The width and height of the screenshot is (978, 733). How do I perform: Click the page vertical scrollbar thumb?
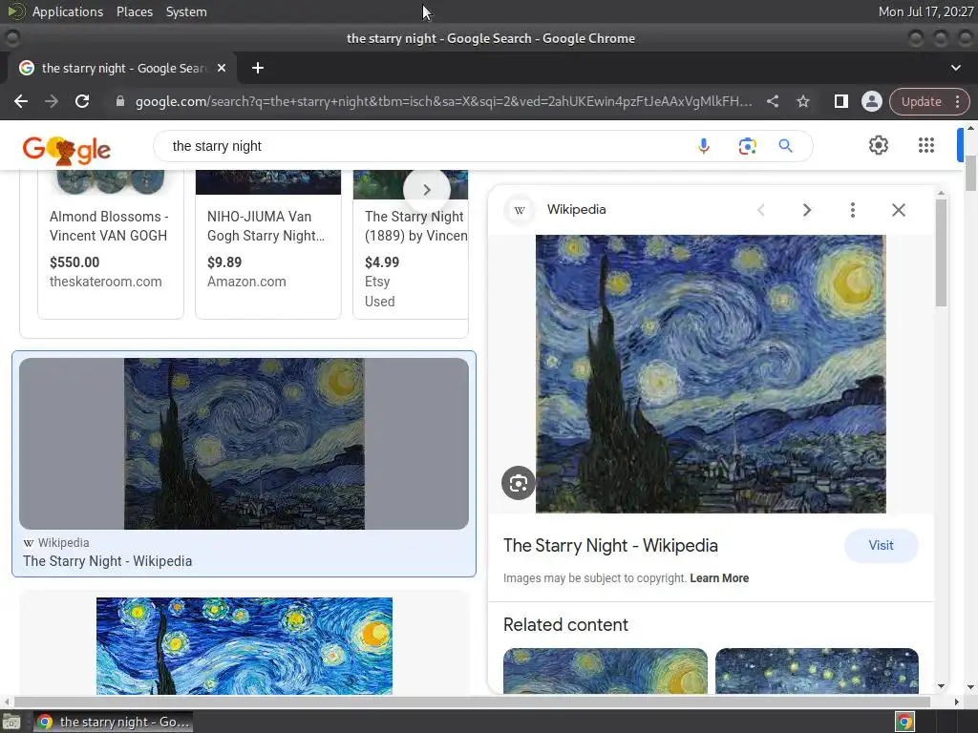[x=970, y=174]
